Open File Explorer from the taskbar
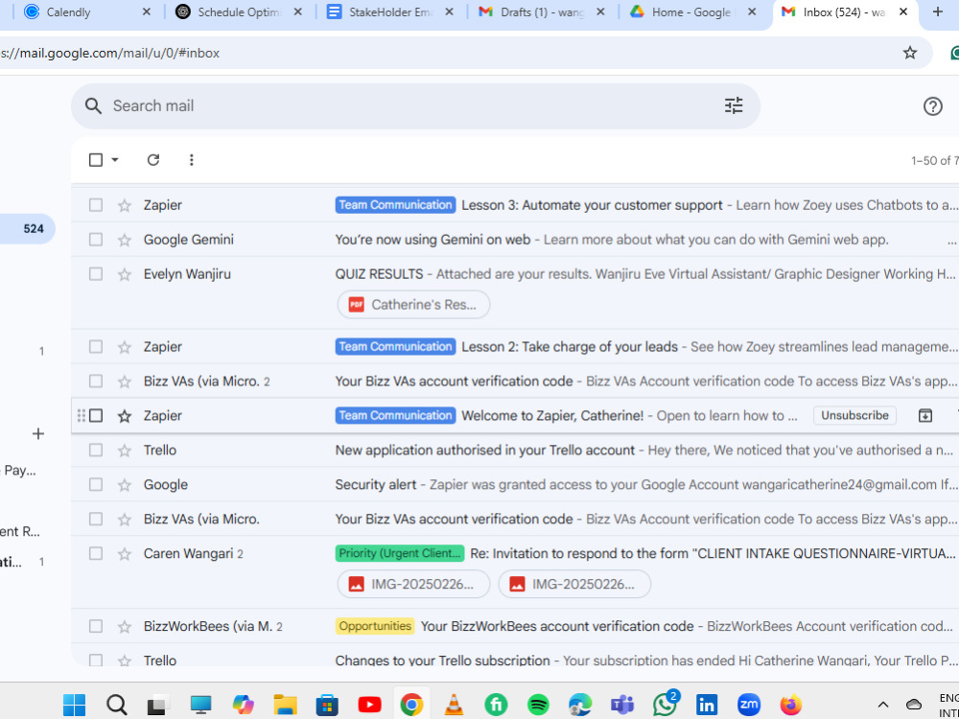 (x=285, y=705)
